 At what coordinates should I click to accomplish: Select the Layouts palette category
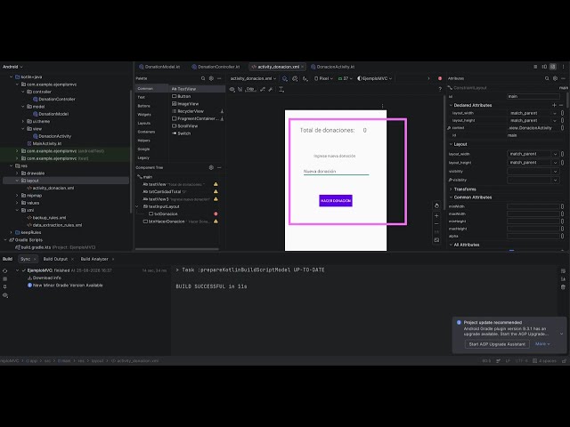pyautogui.click(x=144, y=123)
